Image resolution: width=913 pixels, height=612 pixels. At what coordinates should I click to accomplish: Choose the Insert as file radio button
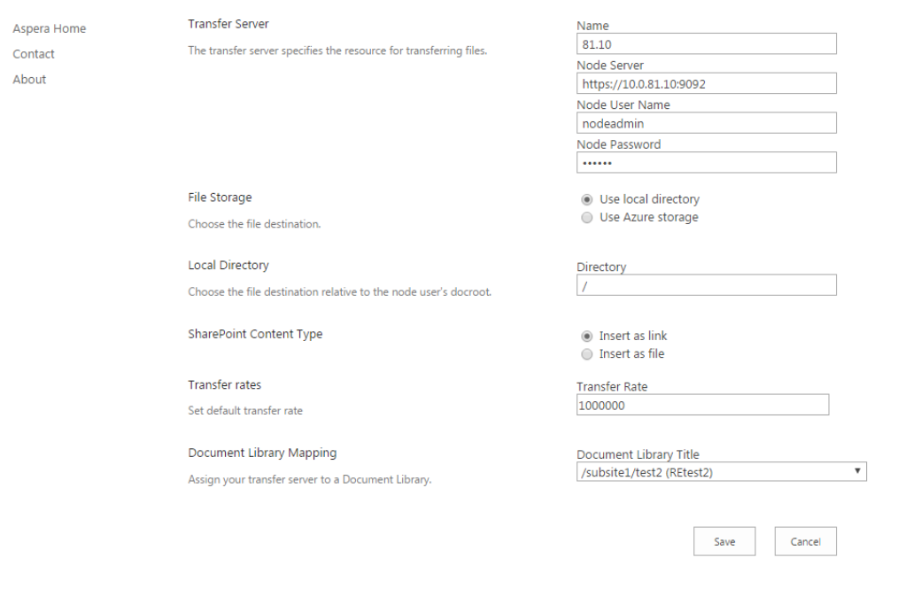pyautogui.click(x=586, y=354)
